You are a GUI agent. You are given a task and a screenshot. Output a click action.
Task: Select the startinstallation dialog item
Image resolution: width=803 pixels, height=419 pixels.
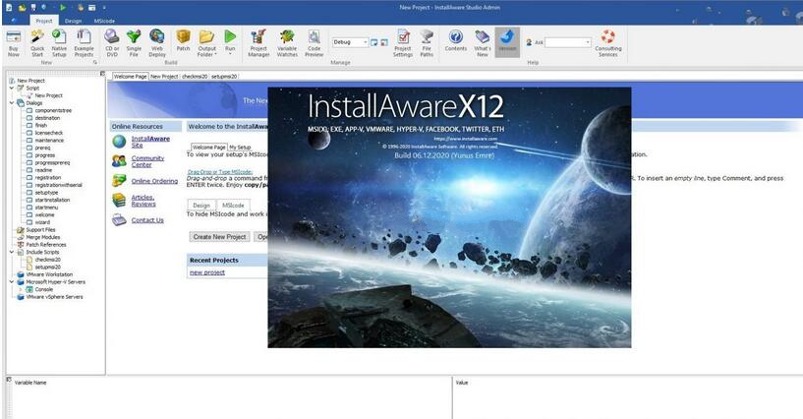pos(52,200)
